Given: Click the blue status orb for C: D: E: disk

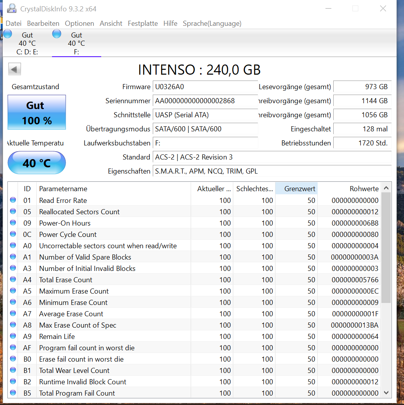Looking at the screenshot, I should (8, 34).
